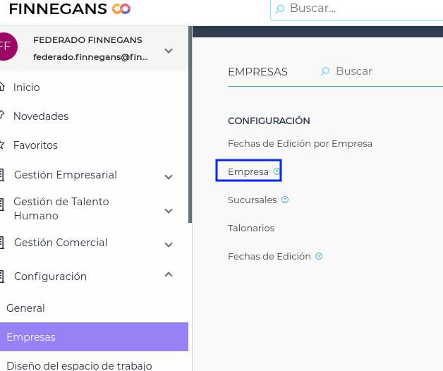Image resolution: width=443 pixels, height=371 pixels.
Task: Click the Finnegans logo icon
Action: click(121, 9)
